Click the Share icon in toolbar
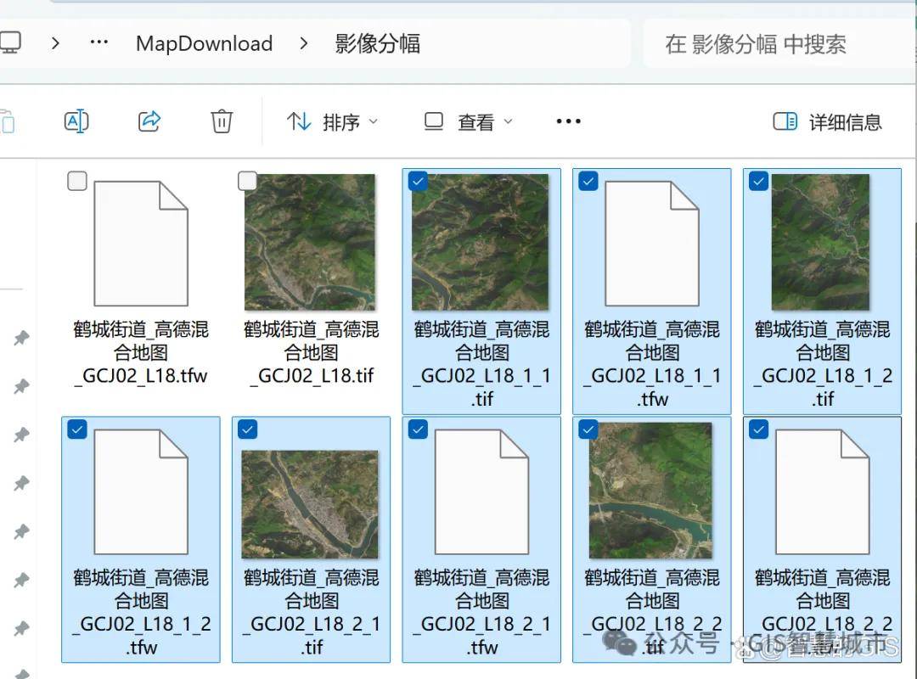Screen dimensions: 917x679 pyautogui.click(x=149, y=121)
